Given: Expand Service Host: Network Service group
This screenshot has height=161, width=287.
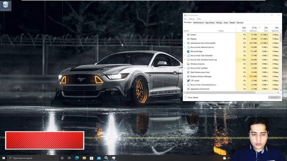Looking at the screenshot, I should (x=185, y=47).
